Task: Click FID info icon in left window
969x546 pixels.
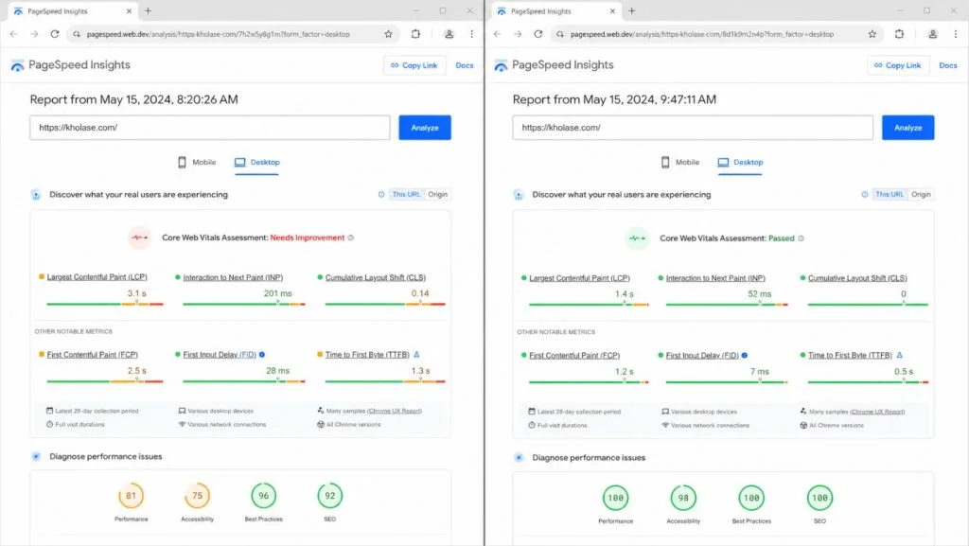Action: (x=262, y=355)
